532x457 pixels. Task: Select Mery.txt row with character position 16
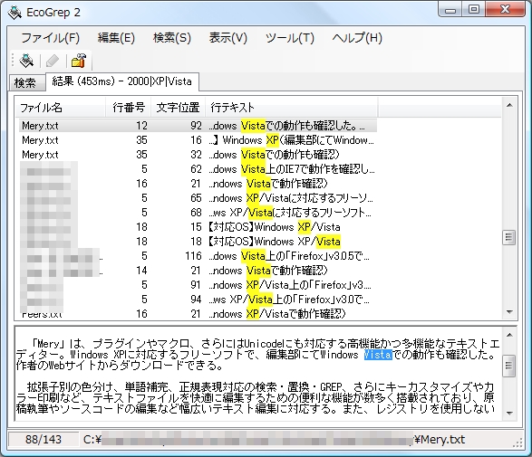click(198, 140)
